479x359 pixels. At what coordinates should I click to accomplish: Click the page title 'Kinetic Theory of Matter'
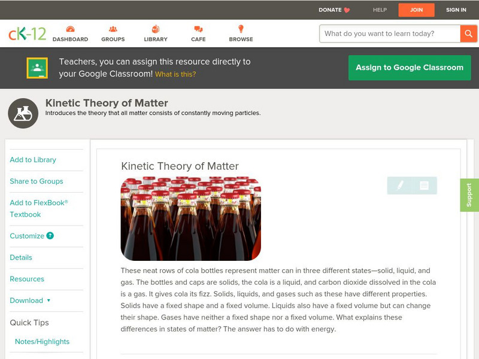107,103
